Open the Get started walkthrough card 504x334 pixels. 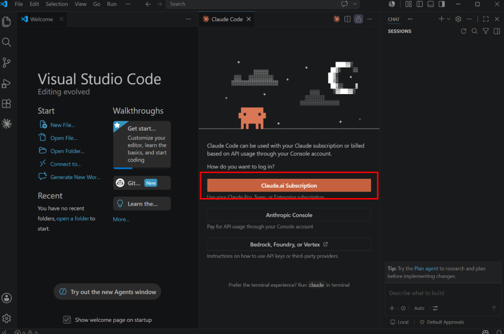pos(142,145)
